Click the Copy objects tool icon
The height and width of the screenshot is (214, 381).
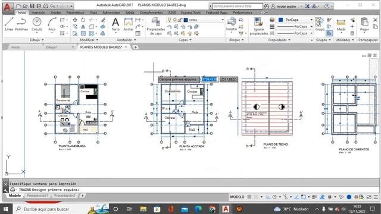[75, 26]
